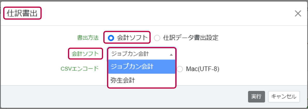The height and width of the screenshot is (109, 308).
Task: Select the 仕訳データ書出設定 radio button circle
Action: 157,38
